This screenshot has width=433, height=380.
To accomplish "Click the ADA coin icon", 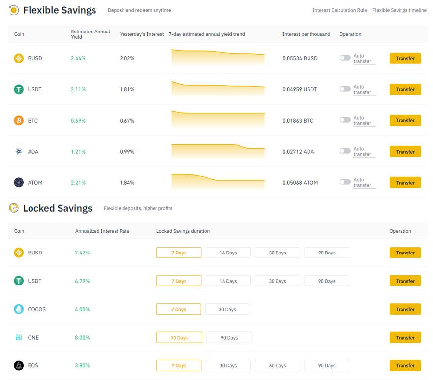I will click(x=19, y=151).
